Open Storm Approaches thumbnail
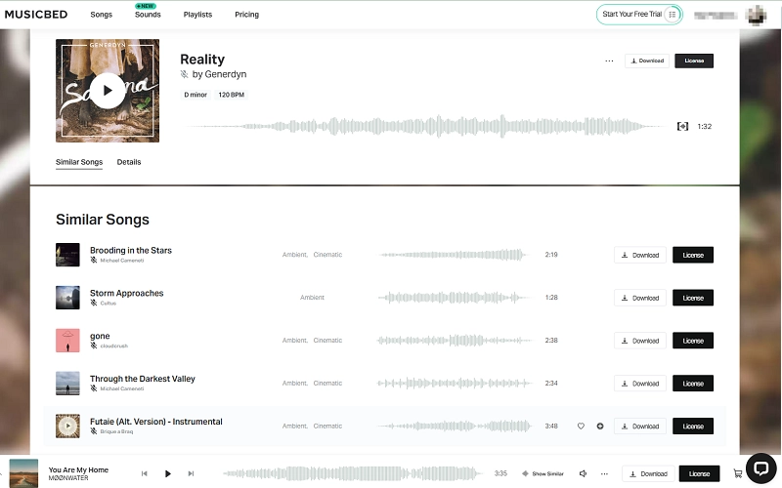The width and height of the screenshot is (782, 488). tap(67, 298)
